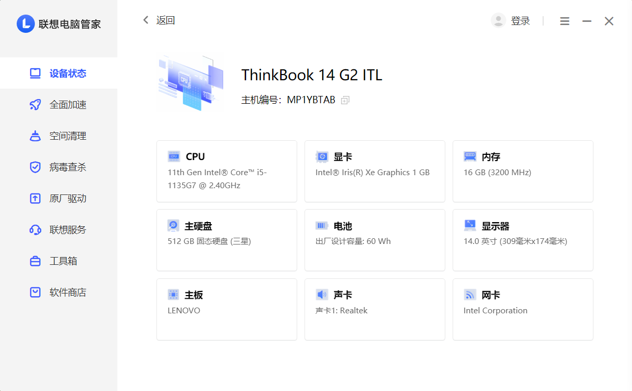Viewport: 632px width, 391px height.
Task: Click the 显示器 card heading
Action: coord(496,226)
